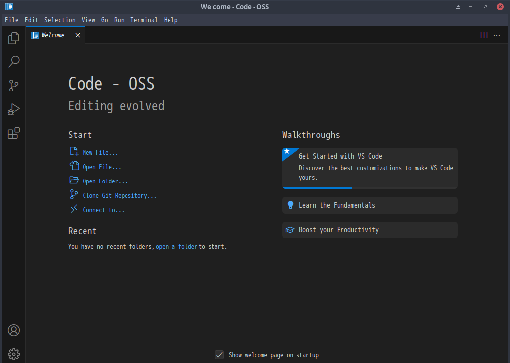Image resolution: width=510 pixels, height=363 pixels.
Task: Open the Selection menu
Action: 60,20
